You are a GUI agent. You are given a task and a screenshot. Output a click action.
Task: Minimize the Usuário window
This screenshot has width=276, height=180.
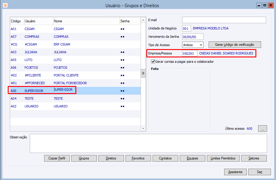click(x=259, y=5)
